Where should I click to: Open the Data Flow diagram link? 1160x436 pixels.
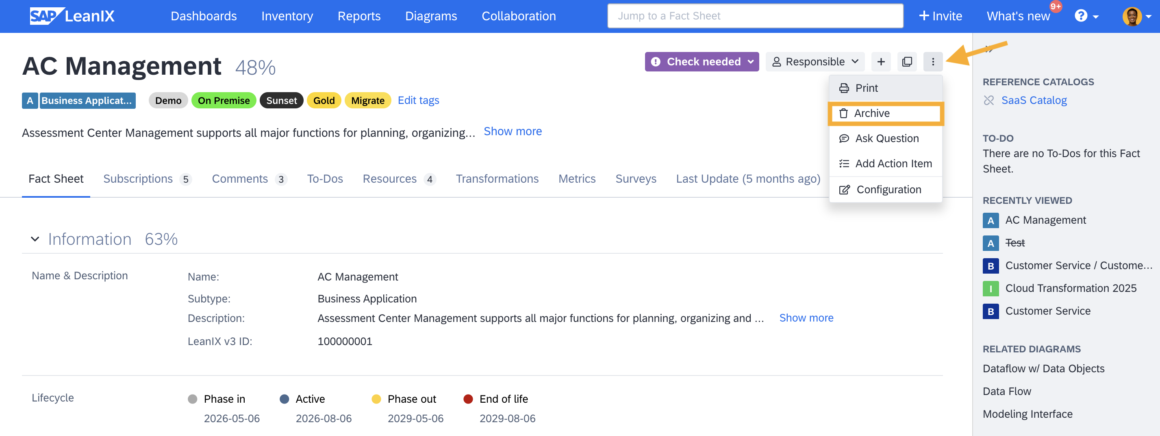pos(1007,391)
